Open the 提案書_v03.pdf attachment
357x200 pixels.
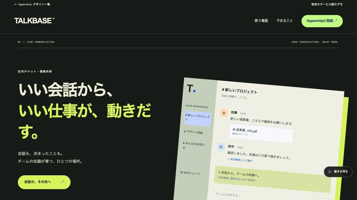[x=261, y=134]
